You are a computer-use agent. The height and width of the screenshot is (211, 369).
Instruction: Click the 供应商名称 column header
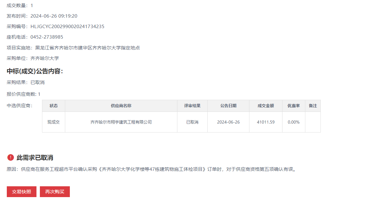tap(121, 106)
